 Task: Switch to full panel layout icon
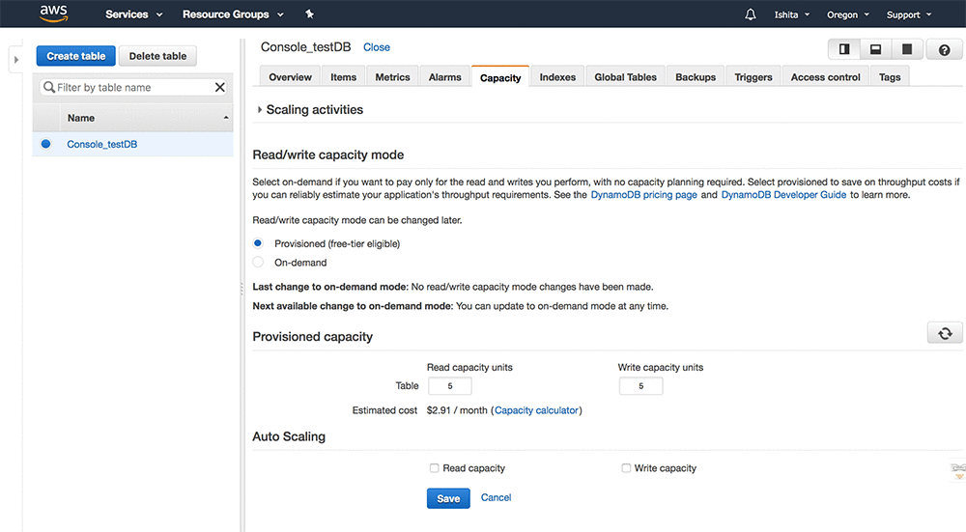906,49
